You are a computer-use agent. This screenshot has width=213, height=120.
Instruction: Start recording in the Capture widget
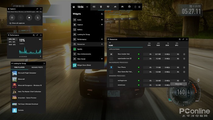[x=29, y=18]
